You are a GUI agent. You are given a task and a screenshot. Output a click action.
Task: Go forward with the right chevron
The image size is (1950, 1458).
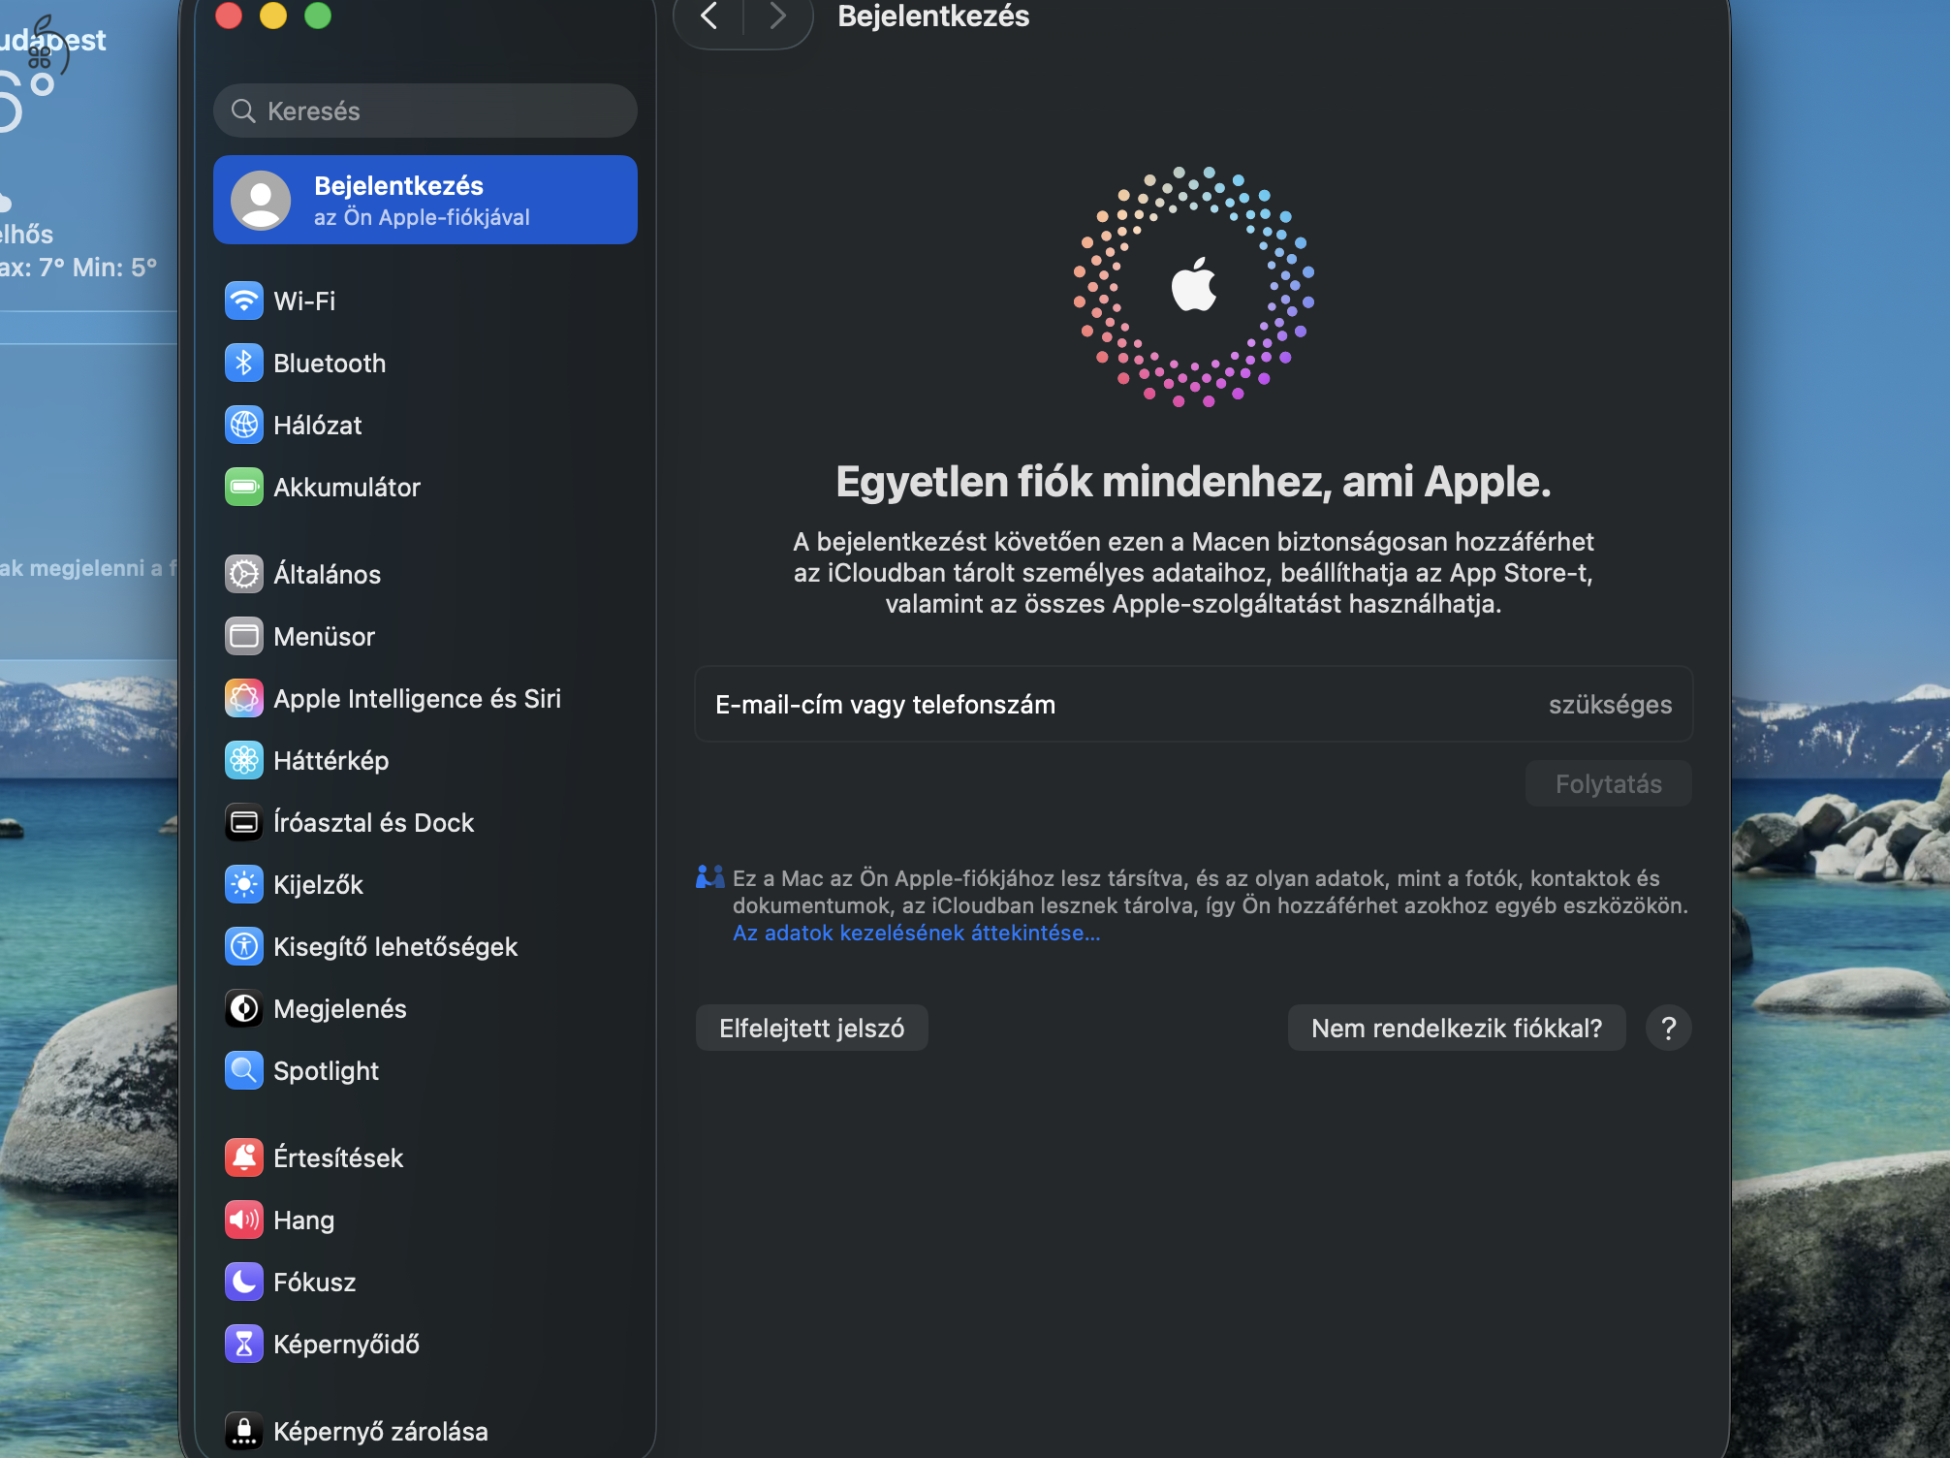tap(776, 16)
